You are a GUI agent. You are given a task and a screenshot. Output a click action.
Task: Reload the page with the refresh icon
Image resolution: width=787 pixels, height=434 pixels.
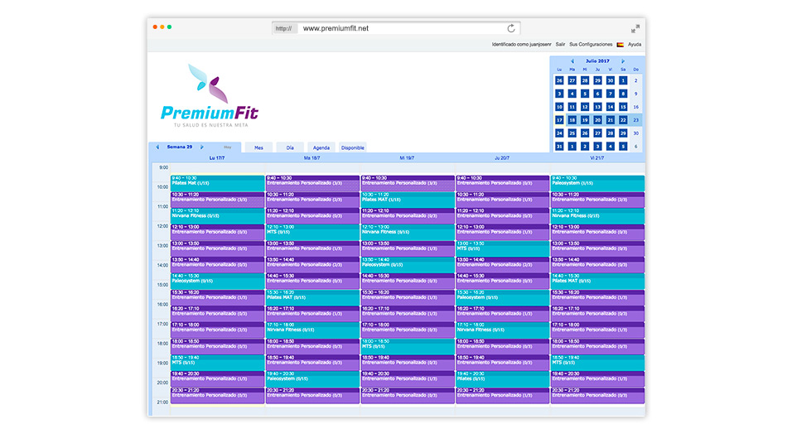click(x=511, y=28)
